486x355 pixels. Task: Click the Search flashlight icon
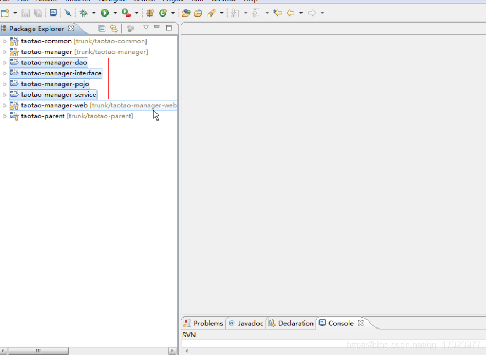[212, 13]
